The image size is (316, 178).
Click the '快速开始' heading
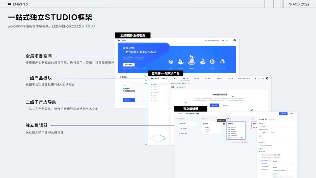(x=123, y=77)
